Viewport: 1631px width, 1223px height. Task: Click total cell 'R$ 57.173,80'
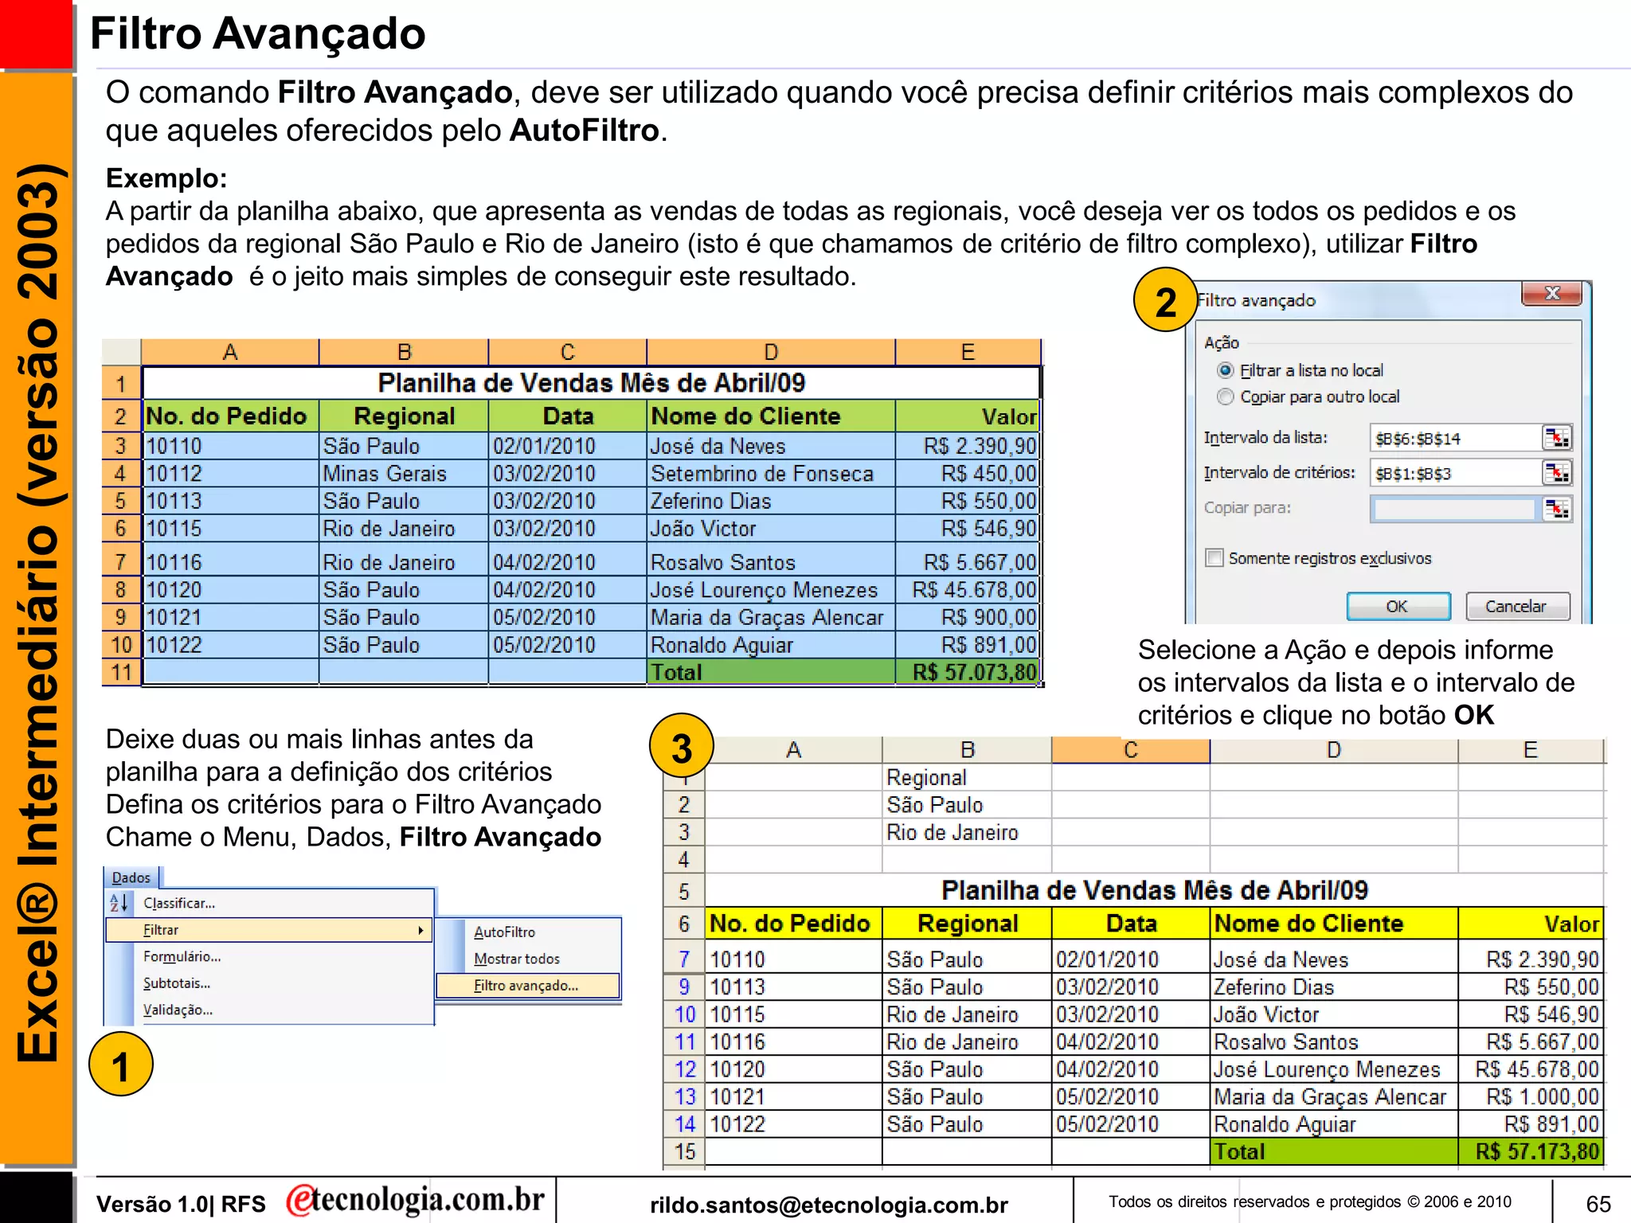coord(1530,1151)
